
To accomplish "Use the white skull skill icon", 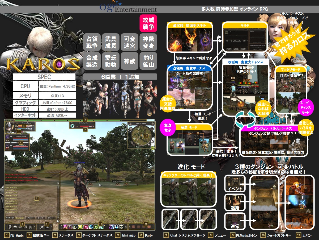I will coord(122,227).
